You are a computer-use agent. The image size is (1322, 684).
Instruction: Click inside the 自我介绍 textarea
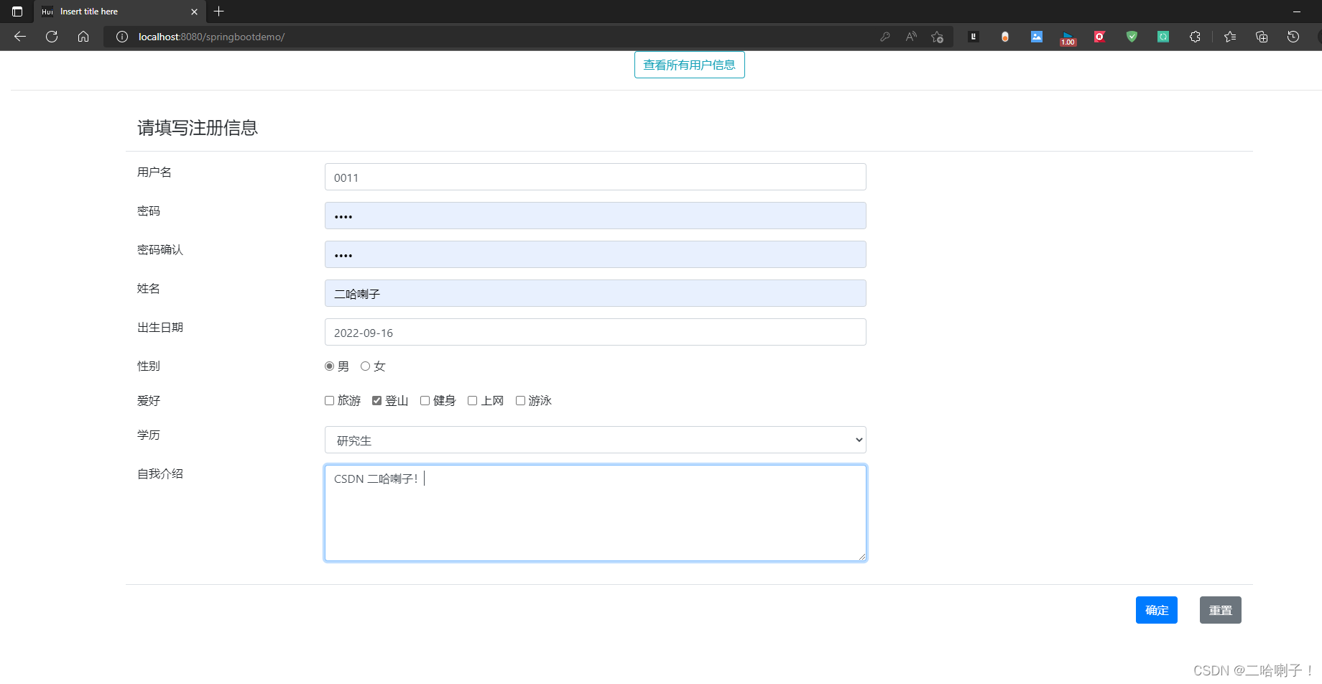(x=595, y=513)
